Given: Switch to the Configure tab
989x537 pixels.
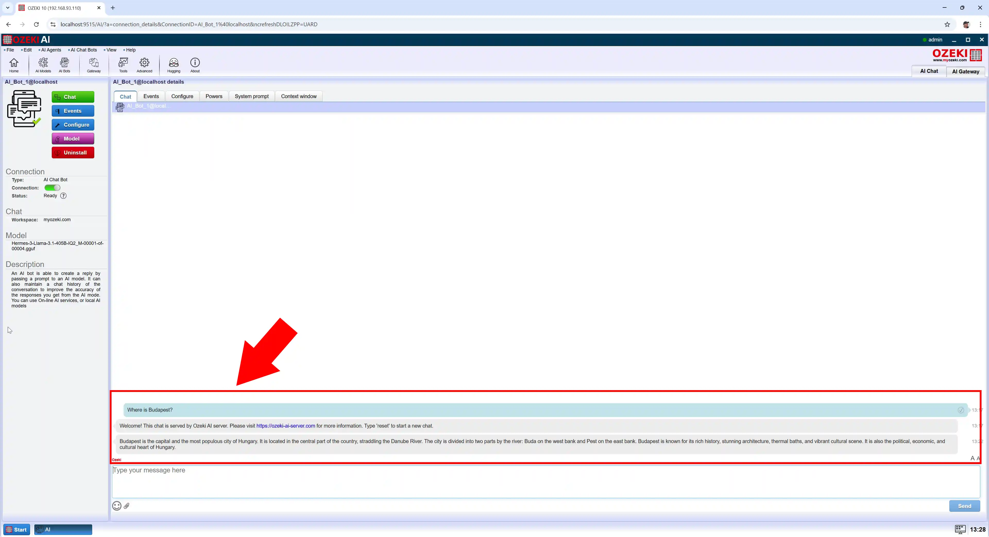Looking at the screenshot, I should [181, 96].
